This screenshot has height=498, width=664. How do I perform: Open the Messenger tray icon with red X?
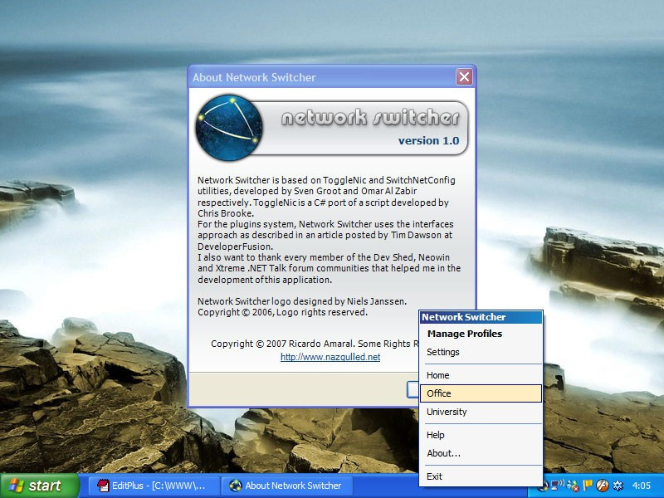tap(572, 486)
